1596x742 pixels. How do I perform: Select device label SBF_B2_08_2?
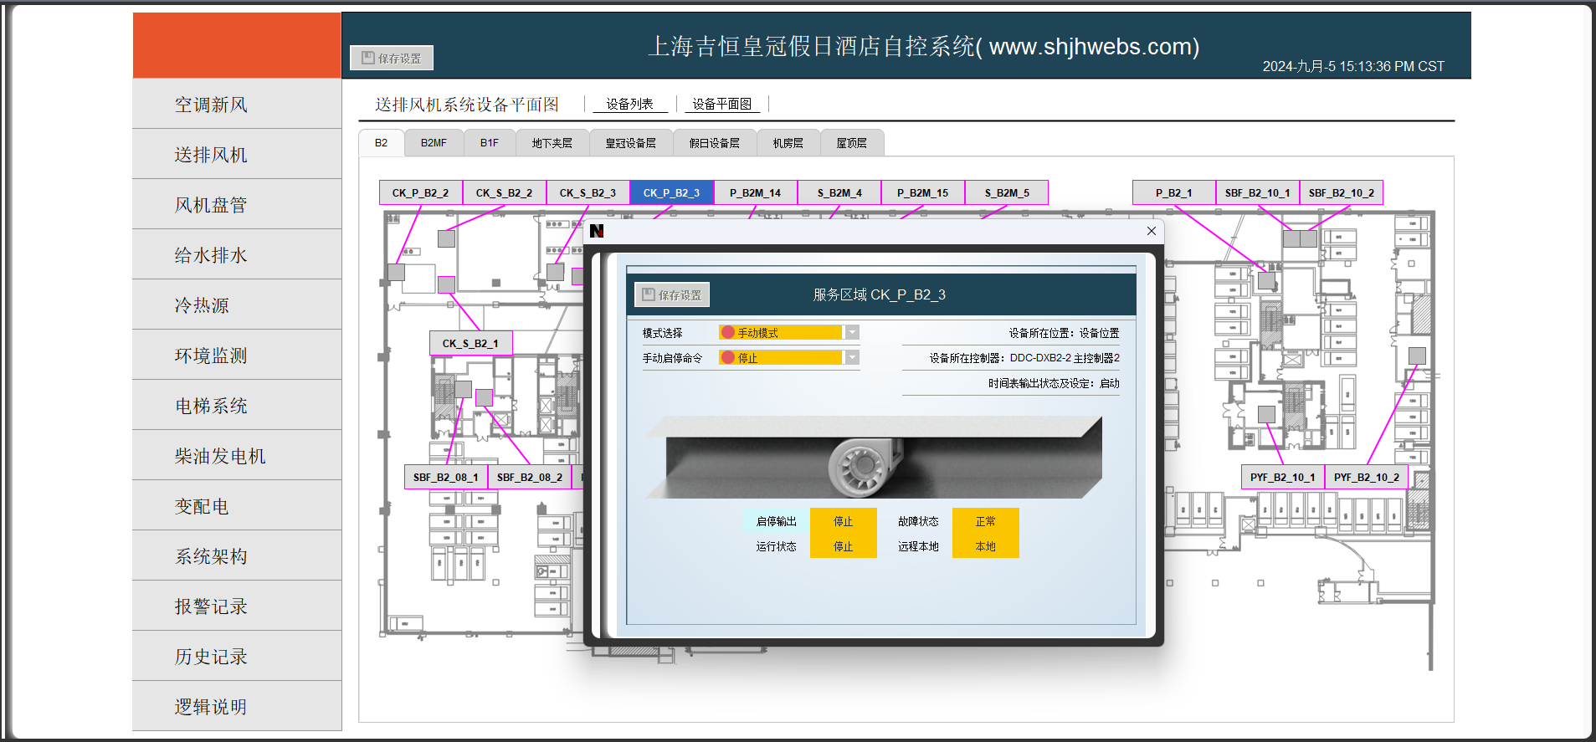coord(530,477)
